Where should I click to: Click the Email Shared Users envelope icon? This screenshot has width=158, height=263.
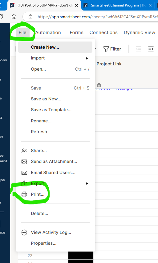coord(24,173)
